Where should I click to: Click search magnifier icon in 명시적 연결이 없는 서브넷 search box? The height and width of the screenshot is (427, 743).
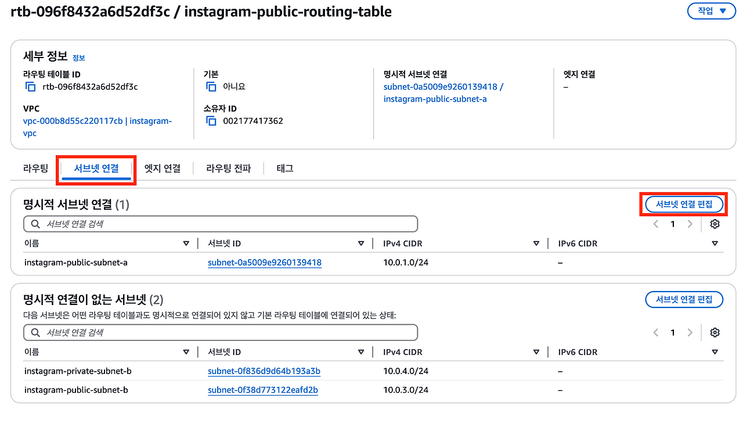click(35, 332)
